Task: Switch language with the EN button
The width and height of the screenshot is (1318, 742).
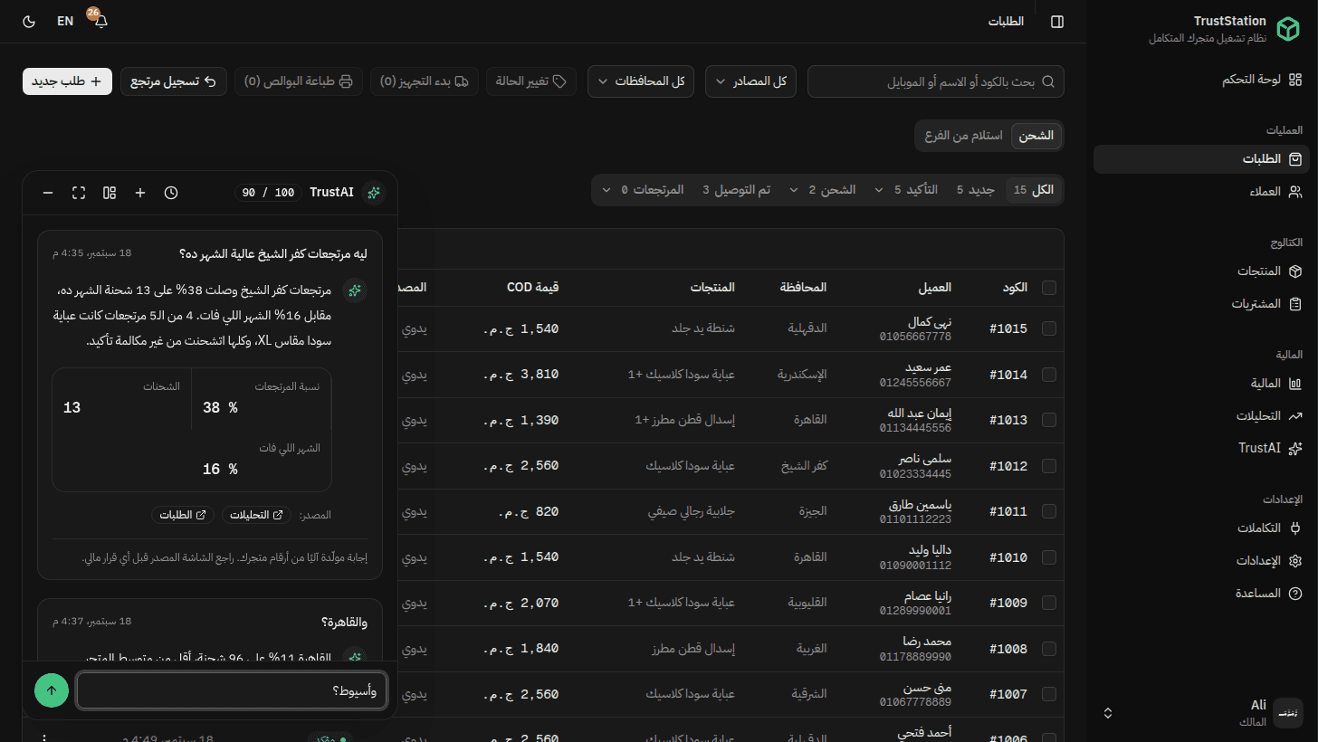Action: pyautogui.click(x=65, y=22)
